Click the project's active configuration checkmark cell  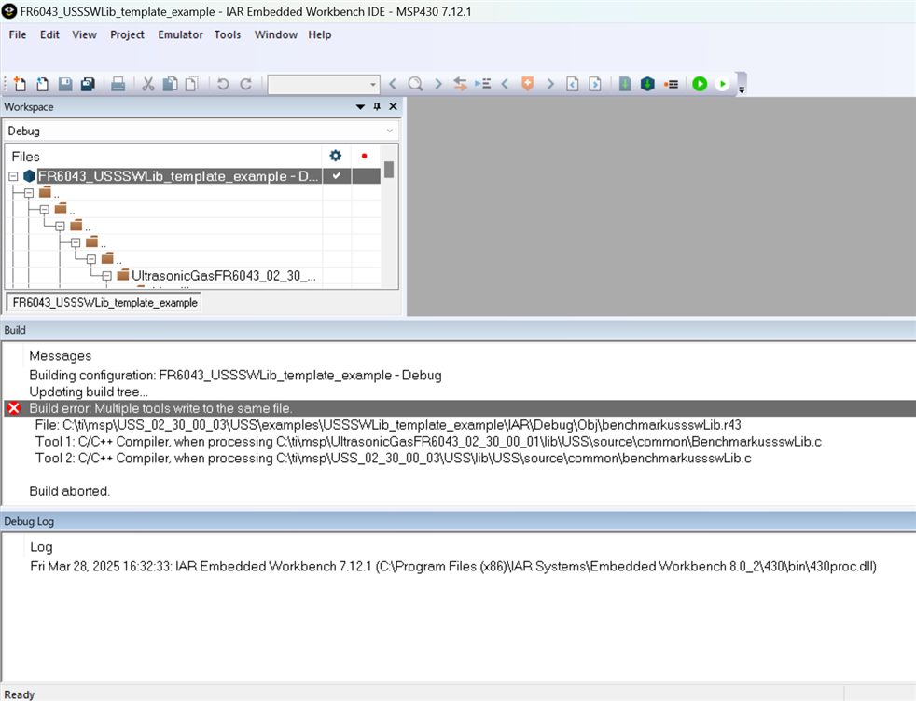tap(337, 175)
